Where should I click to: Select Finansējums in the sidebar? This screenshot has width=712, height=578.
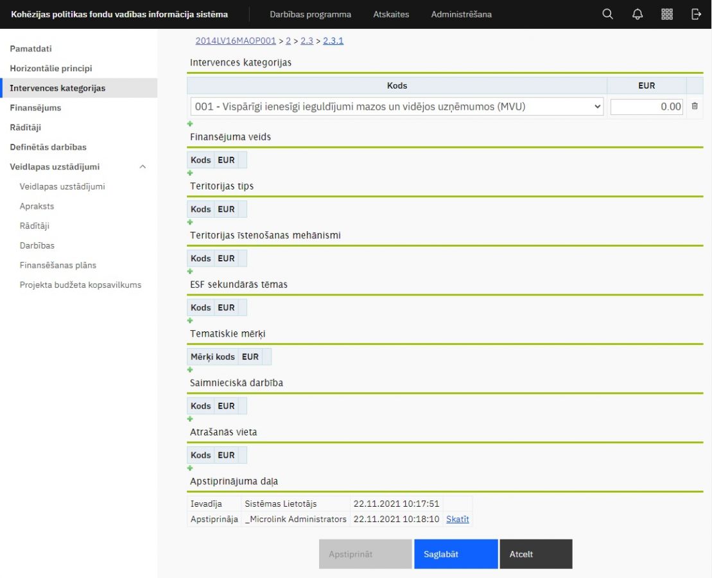coord(35,108)
